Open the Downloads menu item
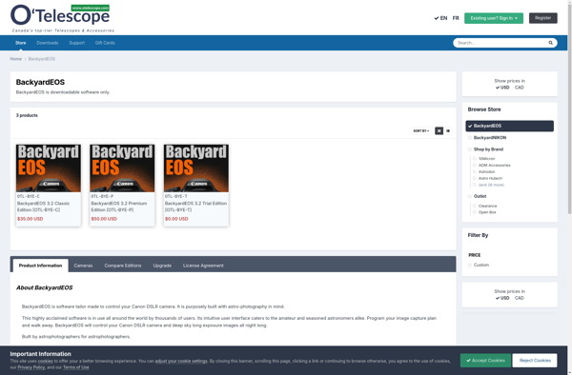Viewport: 572px width, 375px height. point(48,43)
